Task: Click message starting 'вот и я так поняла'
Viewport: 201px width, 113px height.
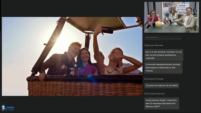Action: pos(164,55)
